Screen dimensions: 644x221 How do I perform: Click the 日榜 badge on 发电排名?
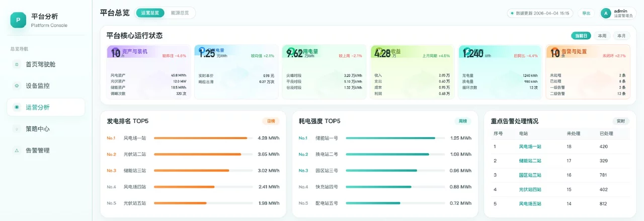coord(271,121)
